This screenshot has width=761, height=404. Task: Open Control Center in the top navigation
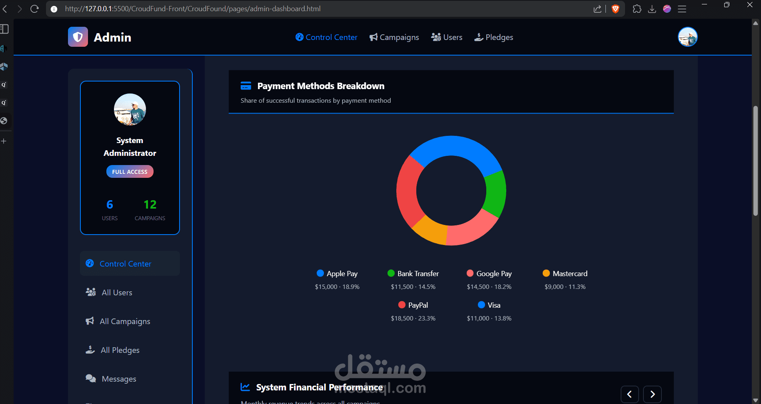(x=326, y=37)
